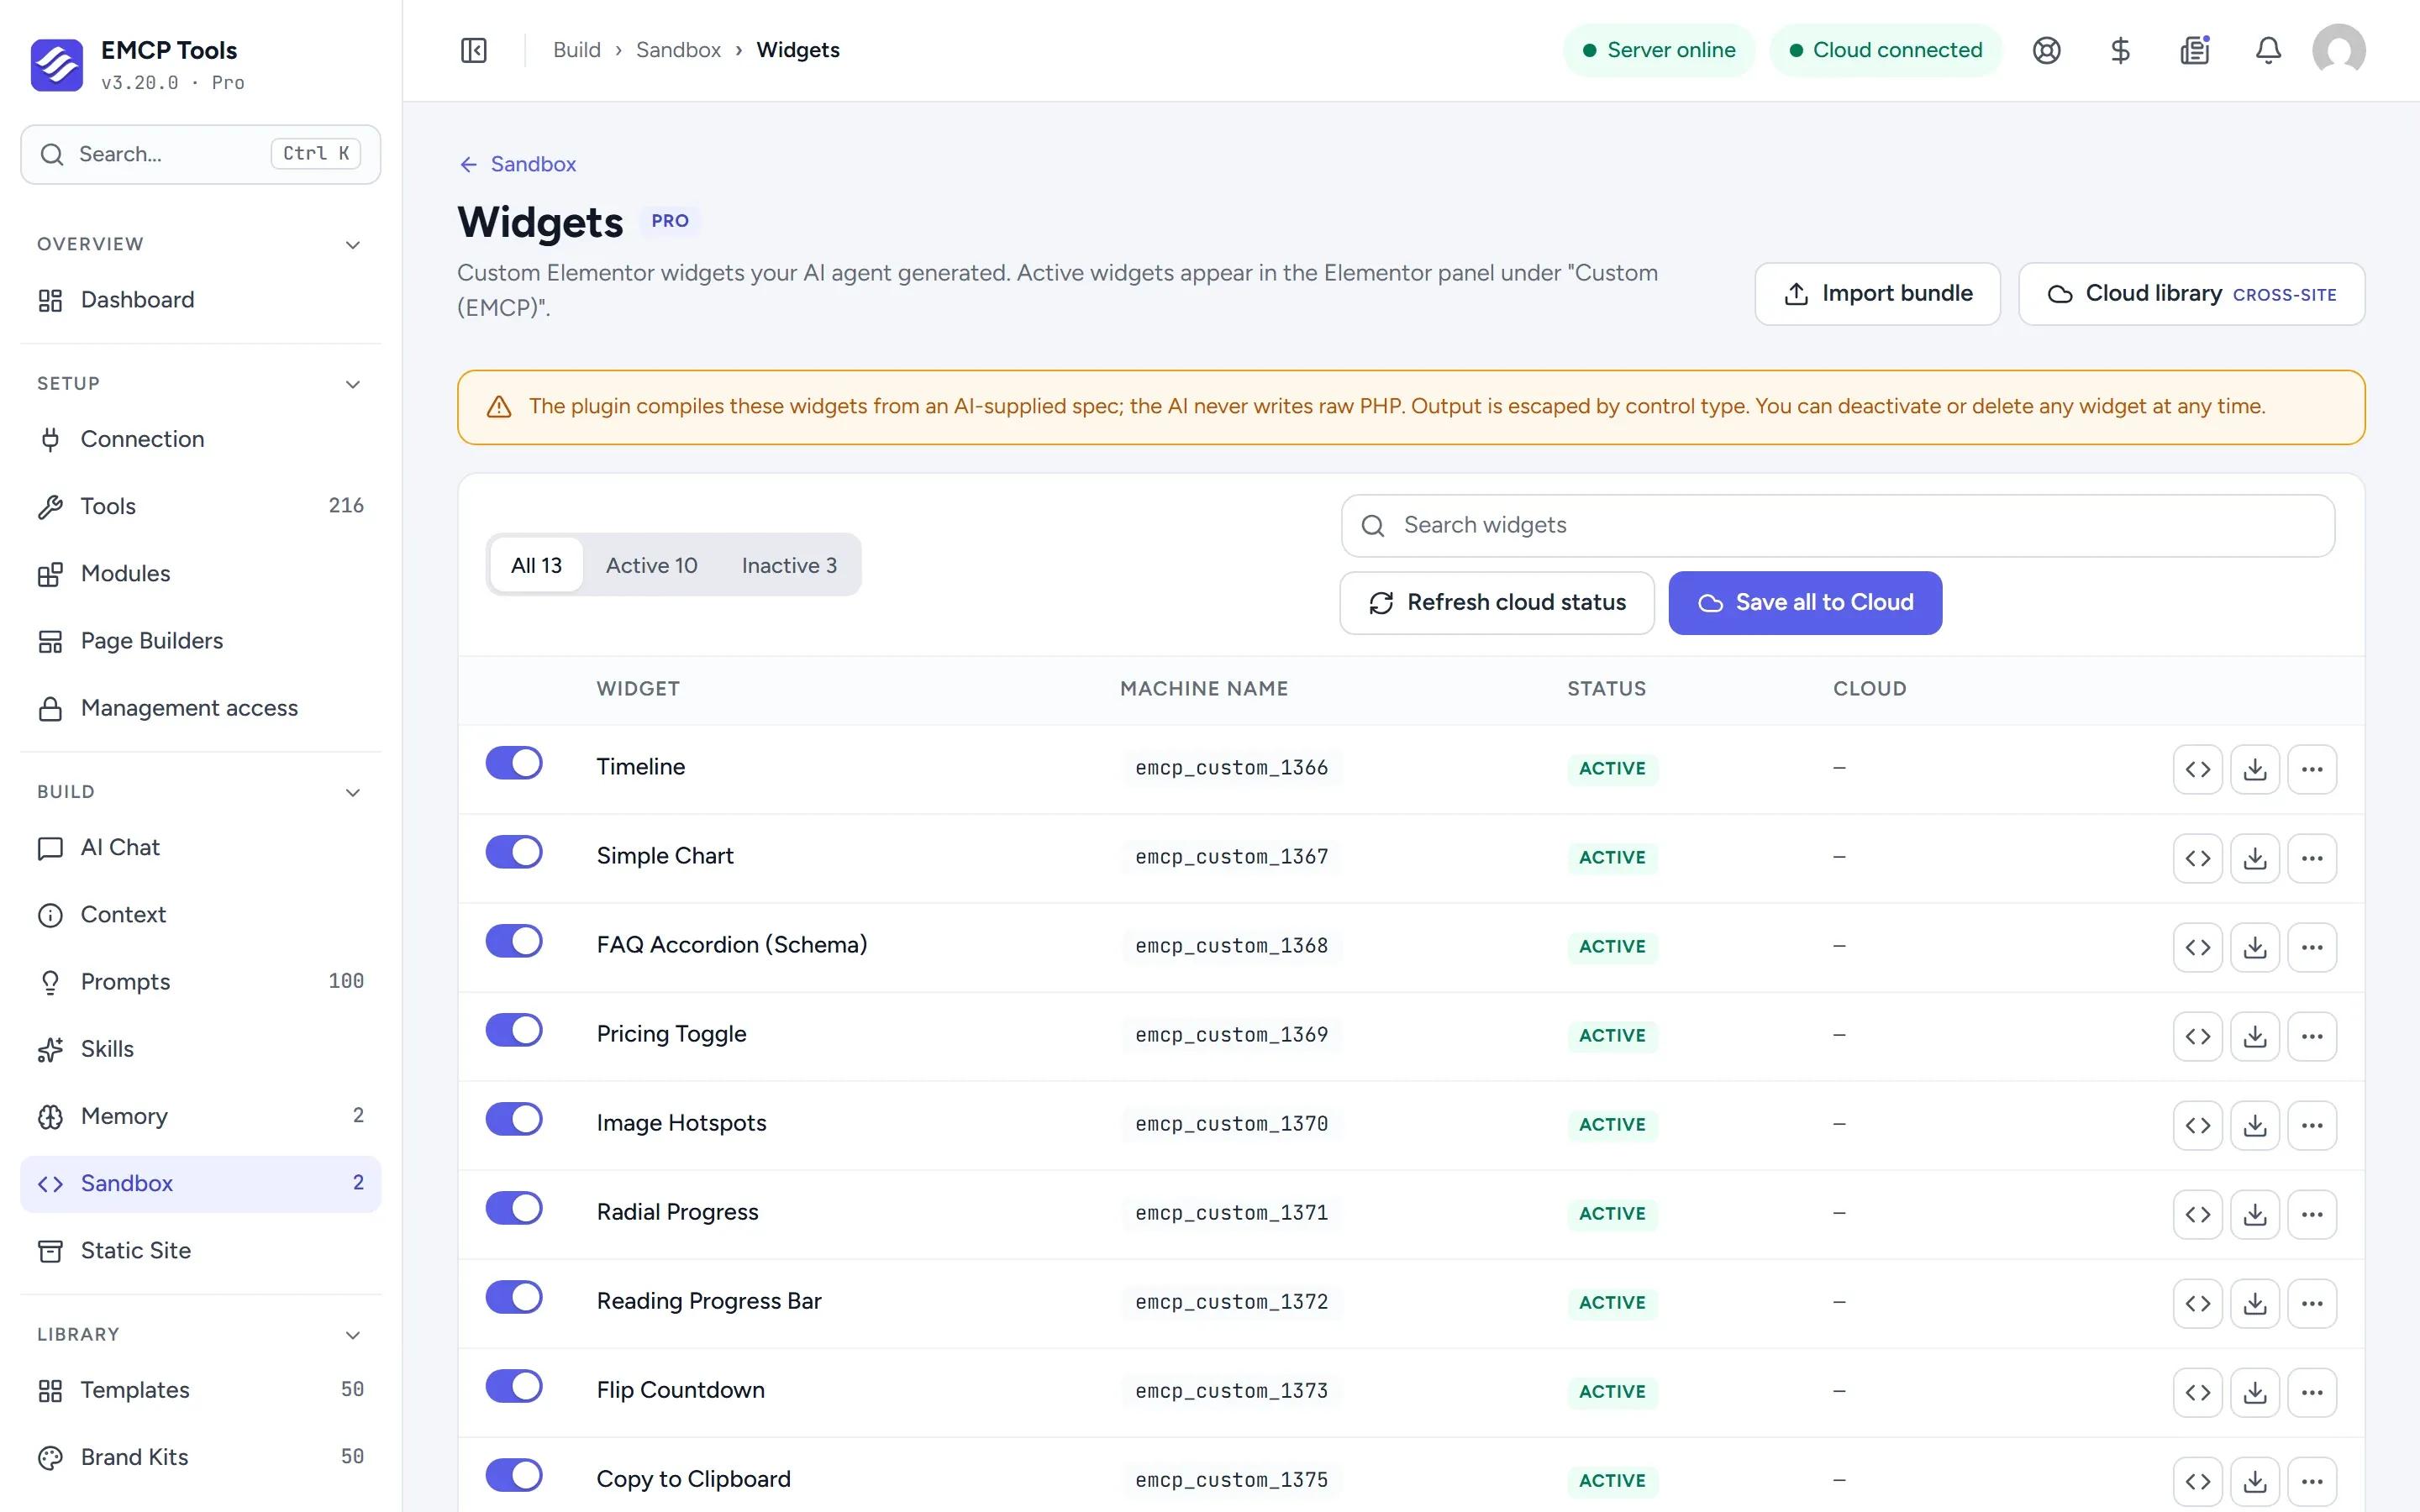Screen dimensions: 2420x1512
Task: Open the Cloud library
Action: click(x=2191, y=294)
